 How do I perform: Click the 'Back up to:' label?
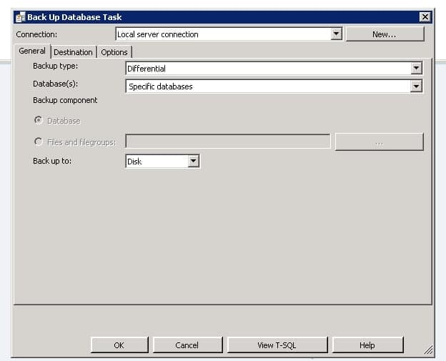52,161
